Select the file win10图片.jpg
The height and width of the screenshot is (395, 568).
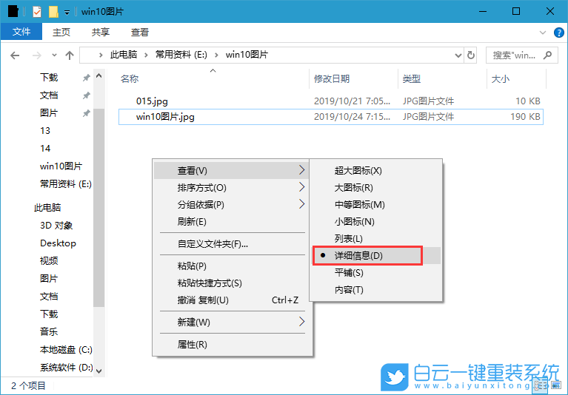click(331, 117)
